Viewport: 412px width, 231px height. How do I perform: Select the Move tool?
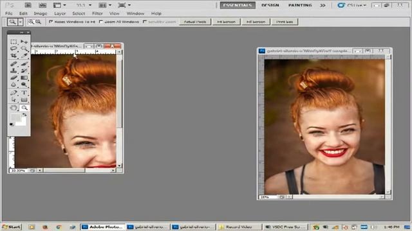click(x=24, y=42)
